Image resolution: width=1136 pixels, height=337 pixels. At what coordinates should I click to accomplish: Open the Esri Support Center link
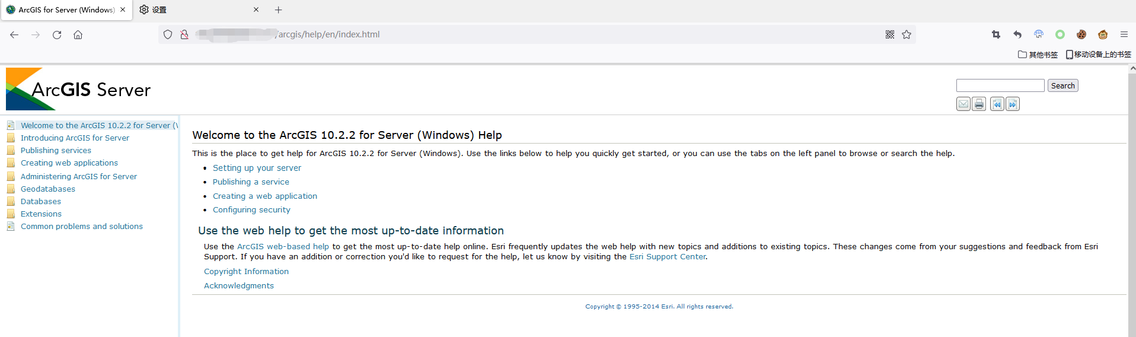(x=668, y=257)
